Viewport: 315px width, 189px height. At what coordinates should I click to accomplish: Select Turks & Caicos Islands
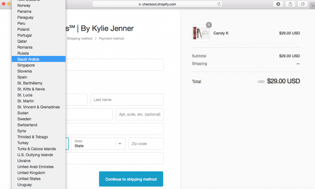(38, 149)
